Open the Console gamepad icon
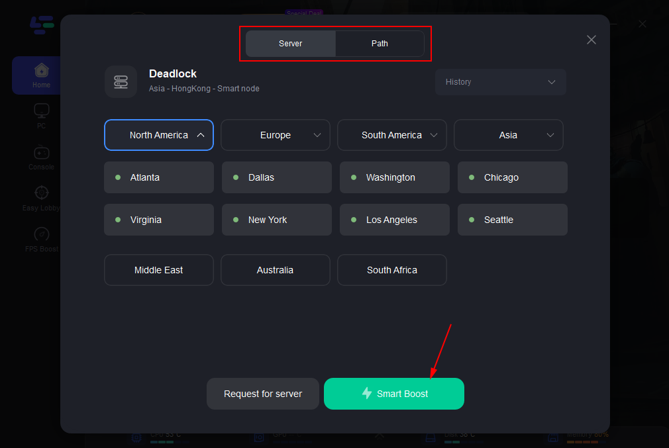Screen dimensions: 669x448 (41, 152)
